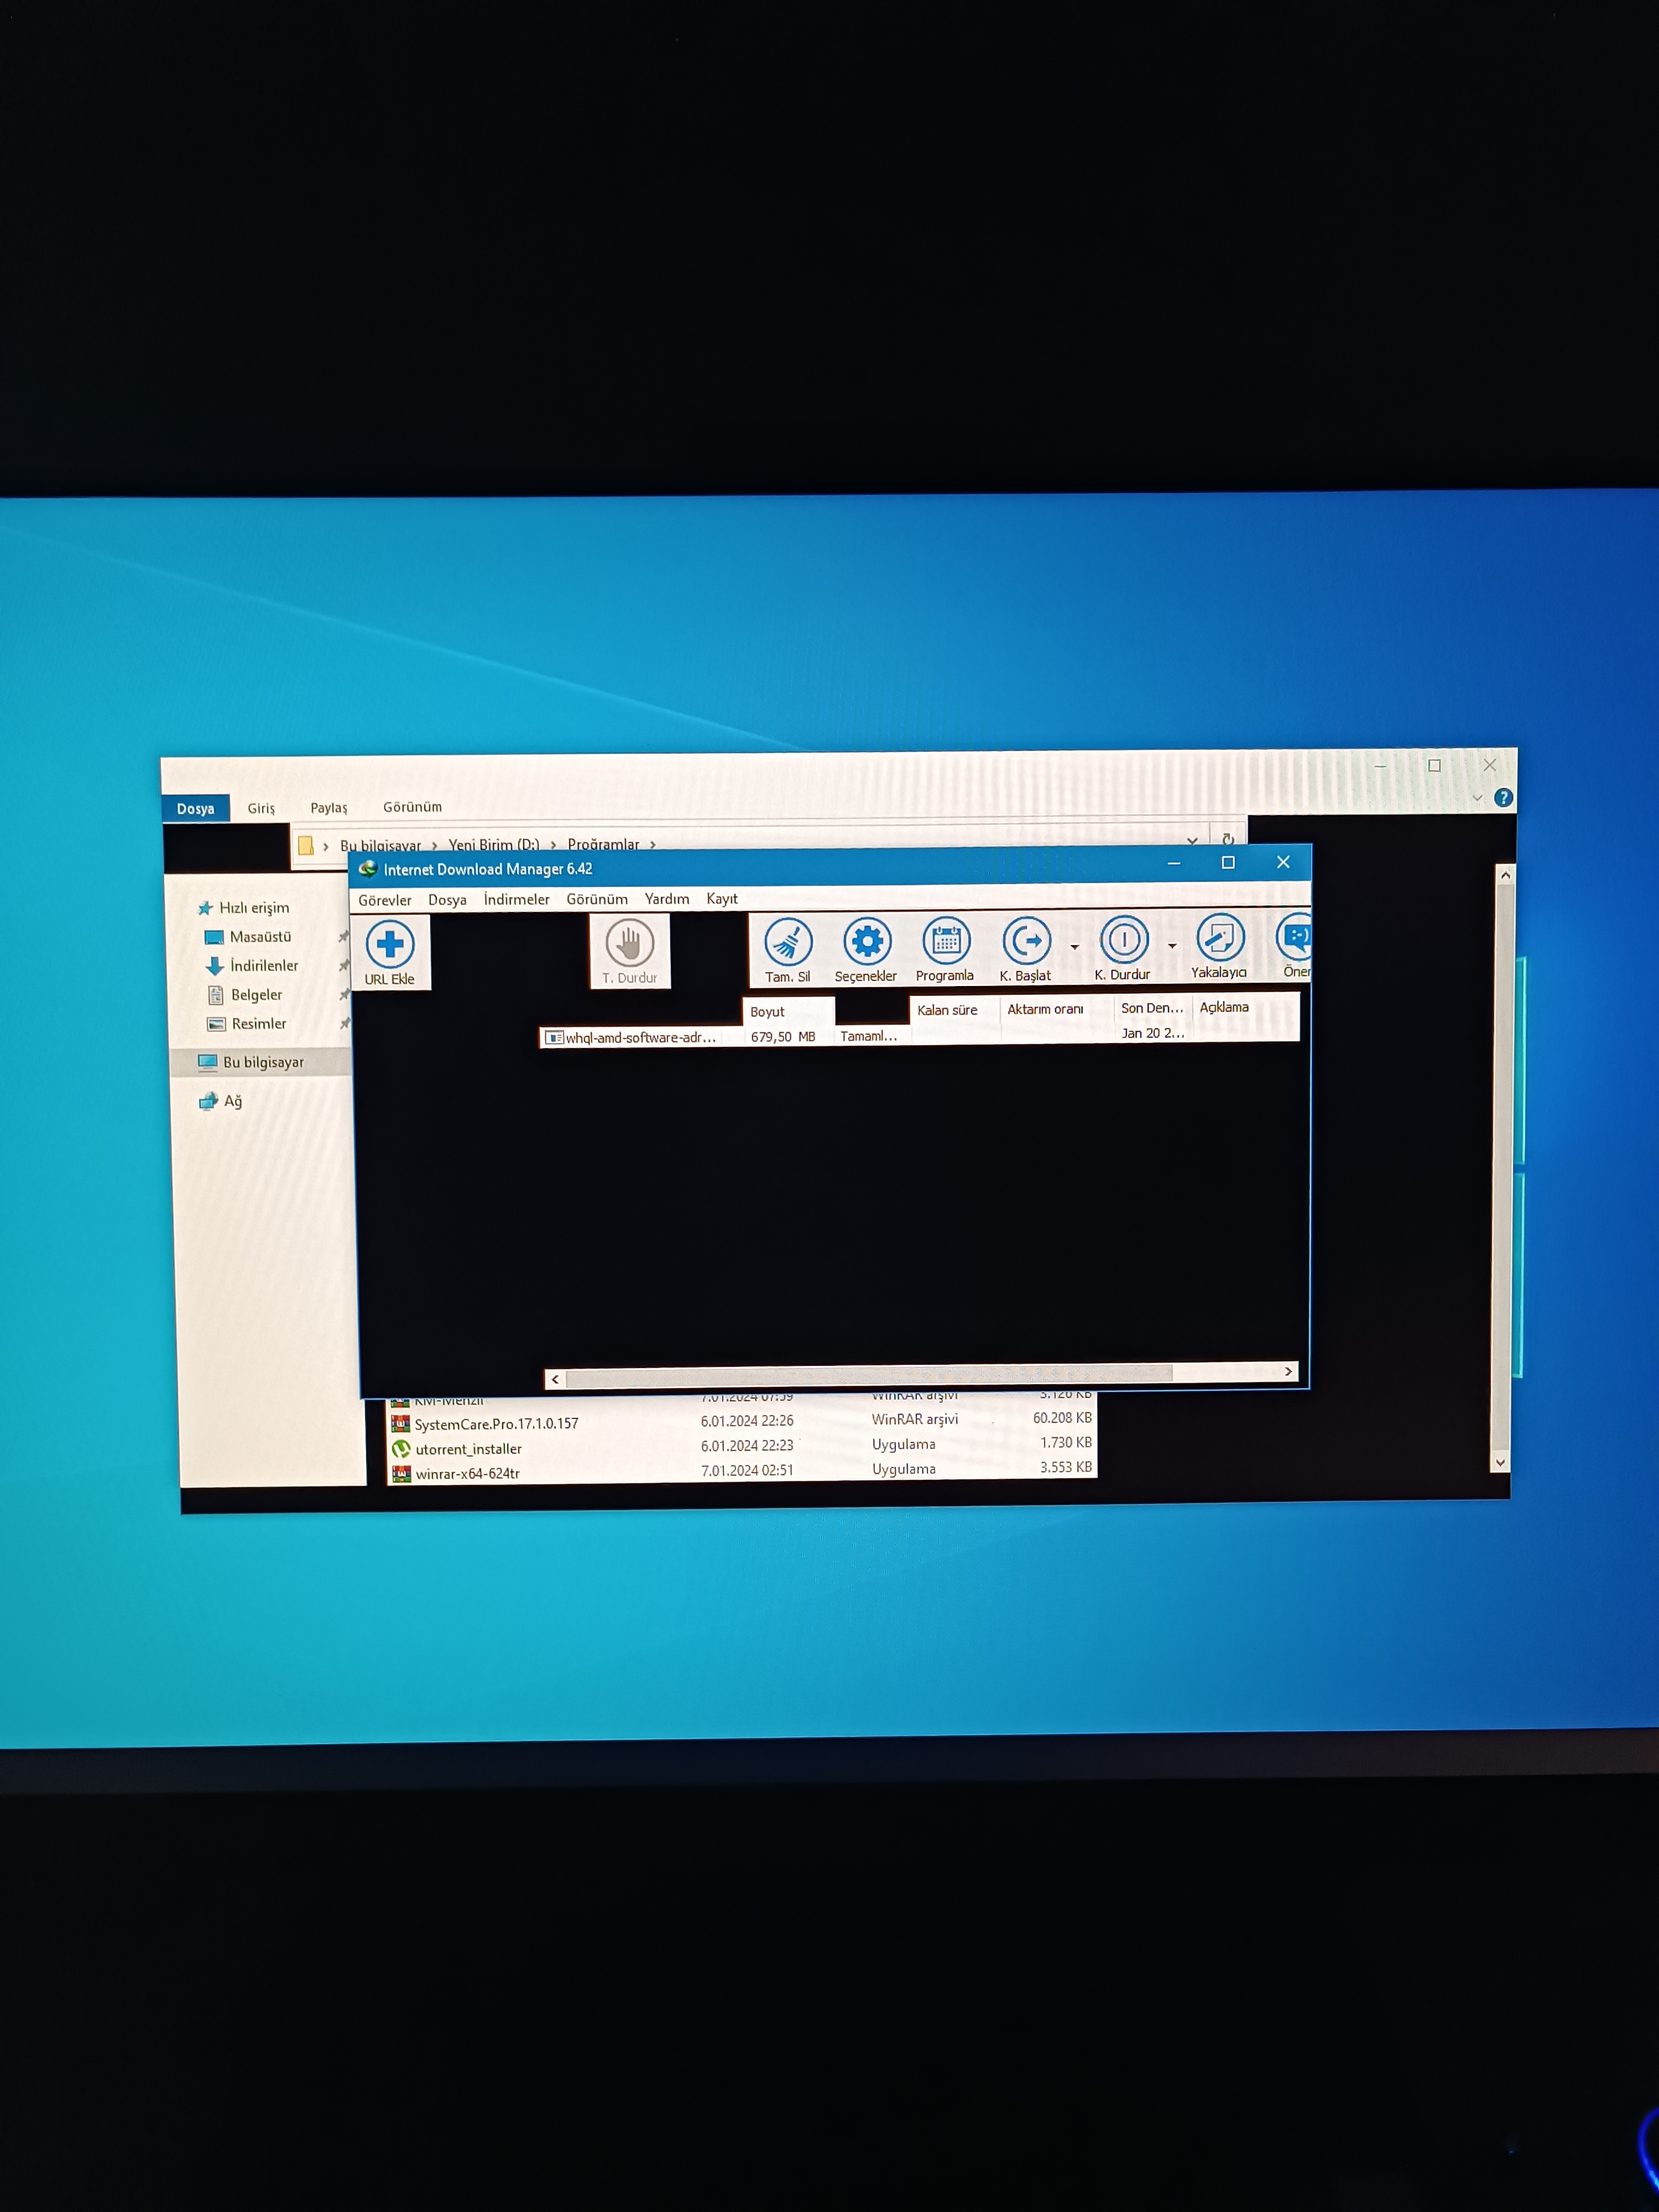Open the İndirmeler menu
Viewport: 1659px width, 2212px height.
click(516, 899)
